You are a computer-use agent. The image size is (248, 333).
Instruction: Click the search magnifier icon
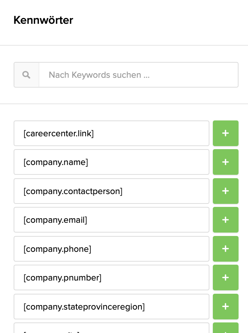point(26,74)
